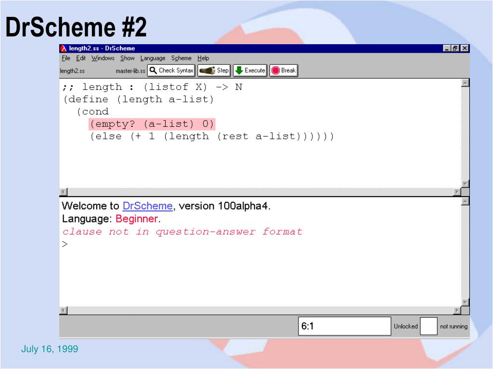Open the Scheme menu

pyautogui.click(x=182, y=58)
